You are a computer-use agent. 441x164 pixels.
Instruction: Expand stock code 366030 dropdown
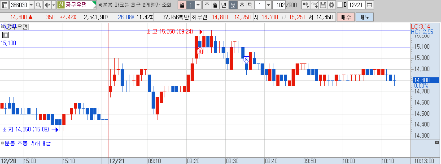(x=31, y=5)
